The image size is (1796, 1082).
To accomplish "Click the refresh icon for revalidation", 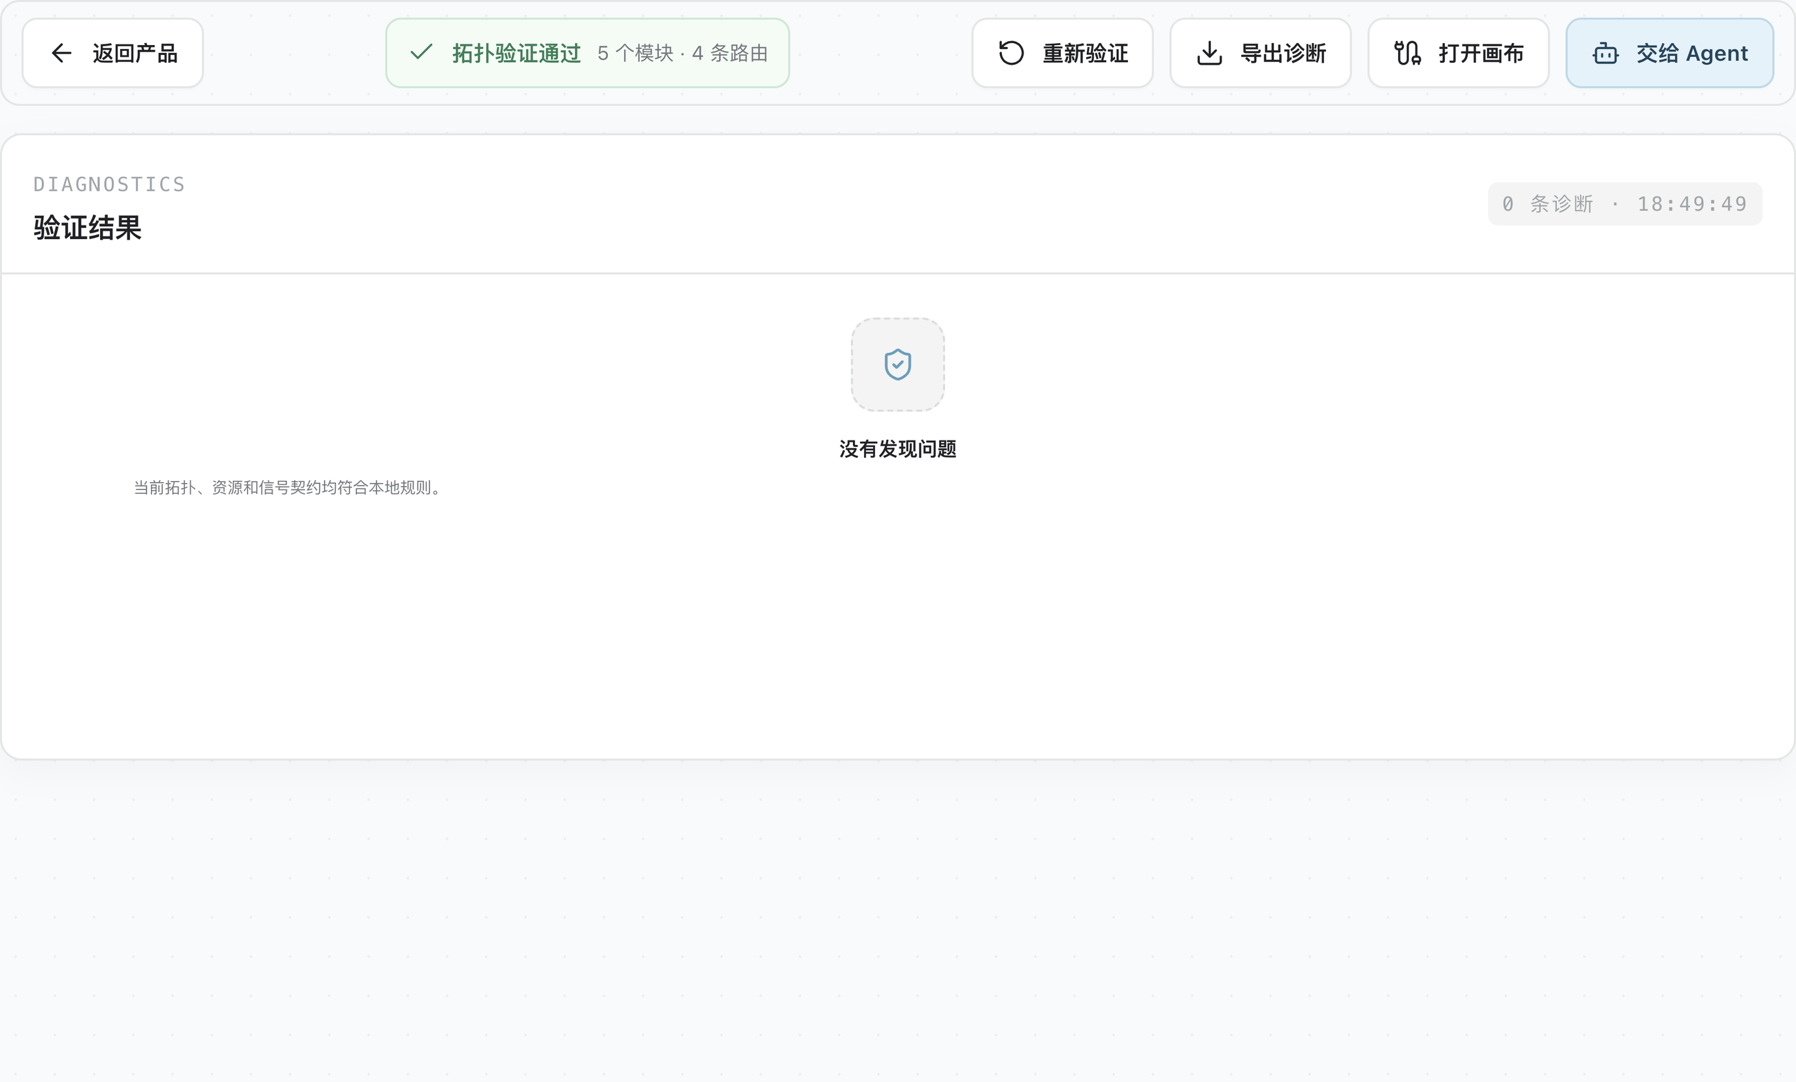I will [x=1011, y=53].
